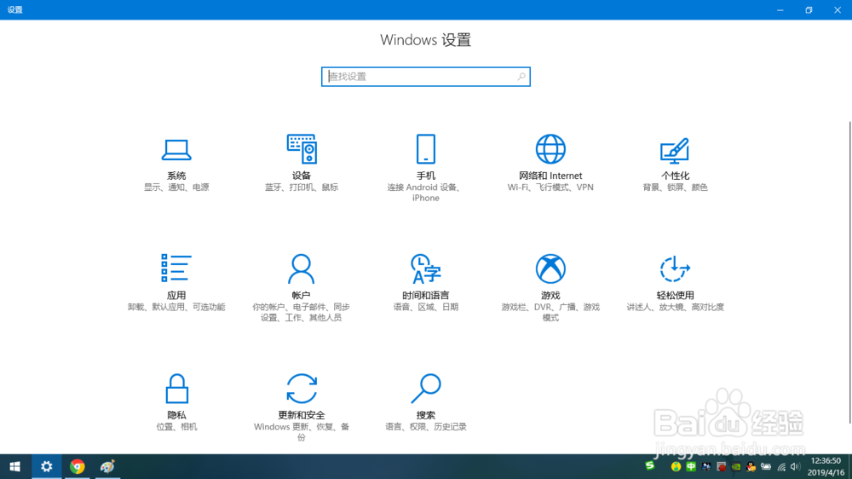Launch Google Chrome from the taskbar

pos(78,466)
